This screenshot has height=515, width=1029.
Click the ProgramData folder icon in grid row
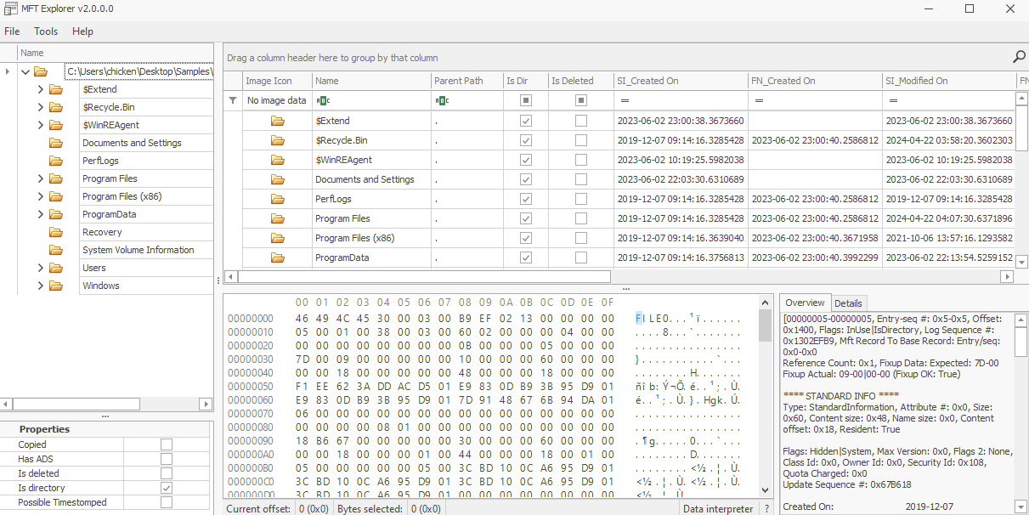pos(278,257)
